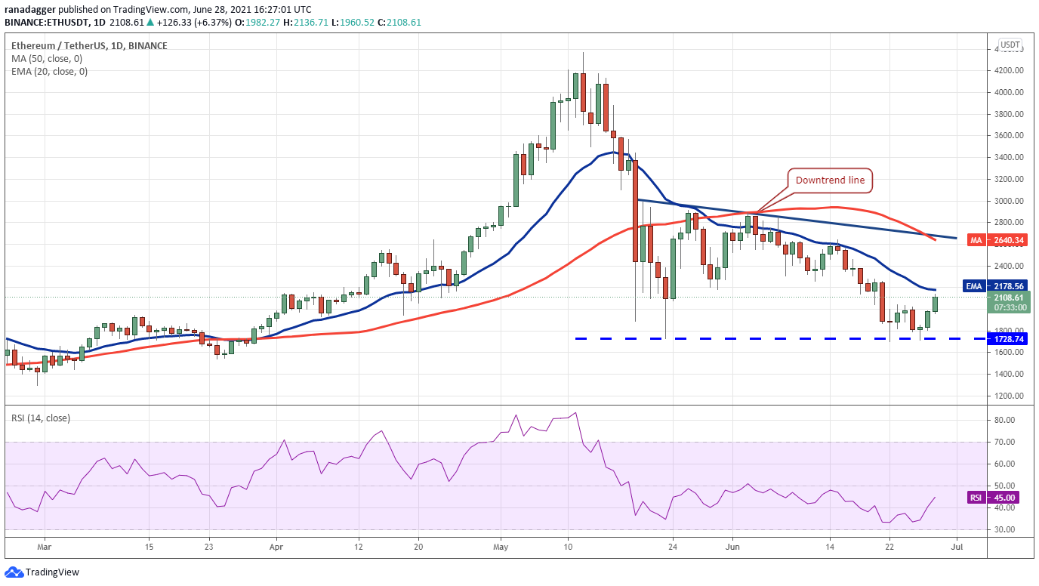
Task: Select the EMA (20, close, 0) legend
Action: 50,72
